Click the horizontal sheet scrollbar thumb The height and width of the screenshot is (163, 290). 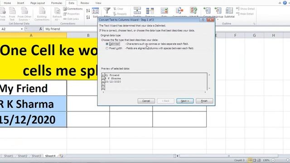229,156
